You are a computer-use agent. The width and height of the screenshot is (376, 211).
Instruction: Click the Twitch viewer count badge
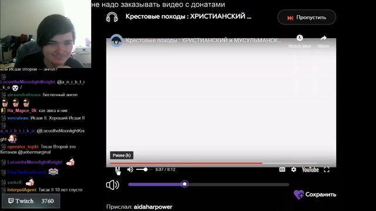pos(31,201)
